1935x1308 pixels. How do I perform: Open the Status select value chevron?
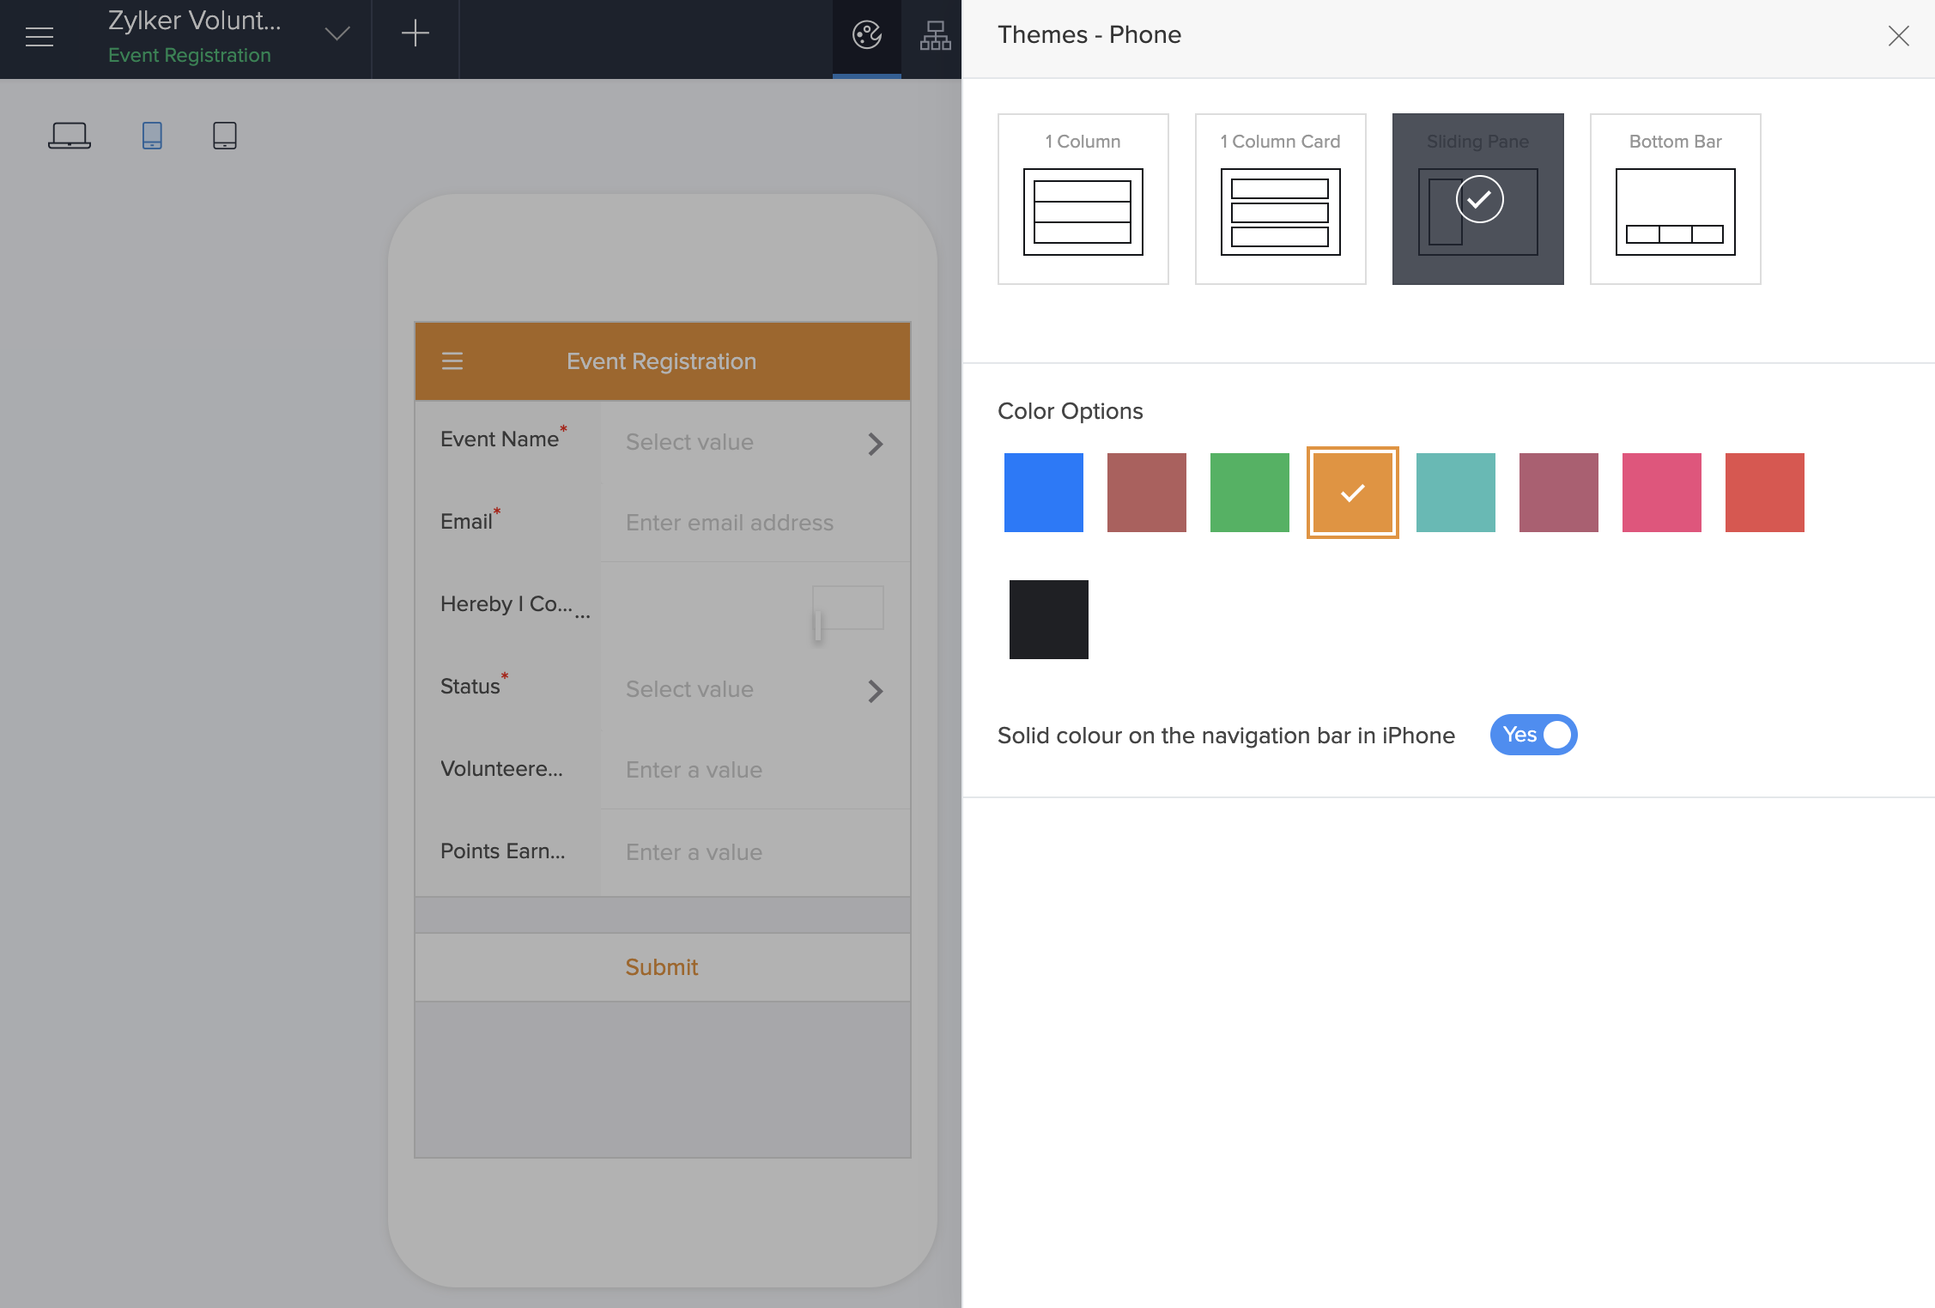tap(875, 691)
